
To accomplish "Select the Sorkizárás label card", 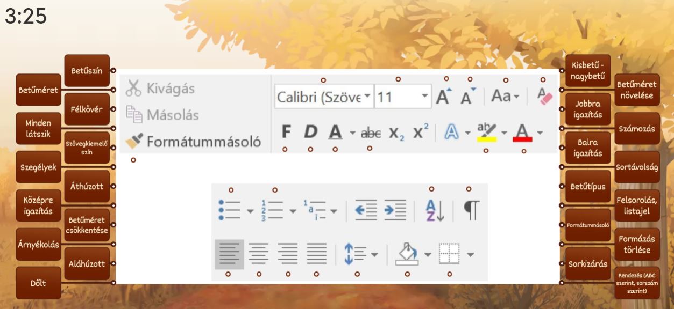I will click(587, 264).
